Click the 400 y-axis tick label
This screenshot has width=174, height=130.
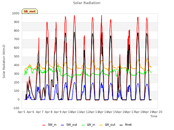pyautogui.click(x=17, y=65)
